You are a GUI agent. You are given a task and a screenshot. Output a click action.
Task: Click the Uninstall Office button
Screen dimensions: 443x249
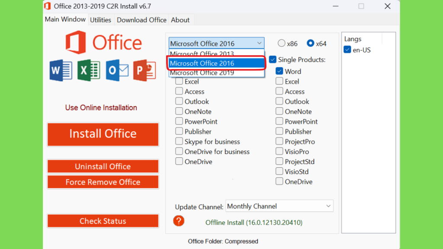pyautogui.click(x=103, y=166)
